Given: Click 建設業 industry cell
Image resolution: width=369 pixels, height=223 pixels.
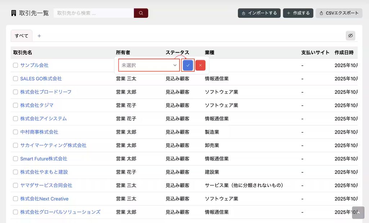Looking at the screenshot, I should [212, 172].
